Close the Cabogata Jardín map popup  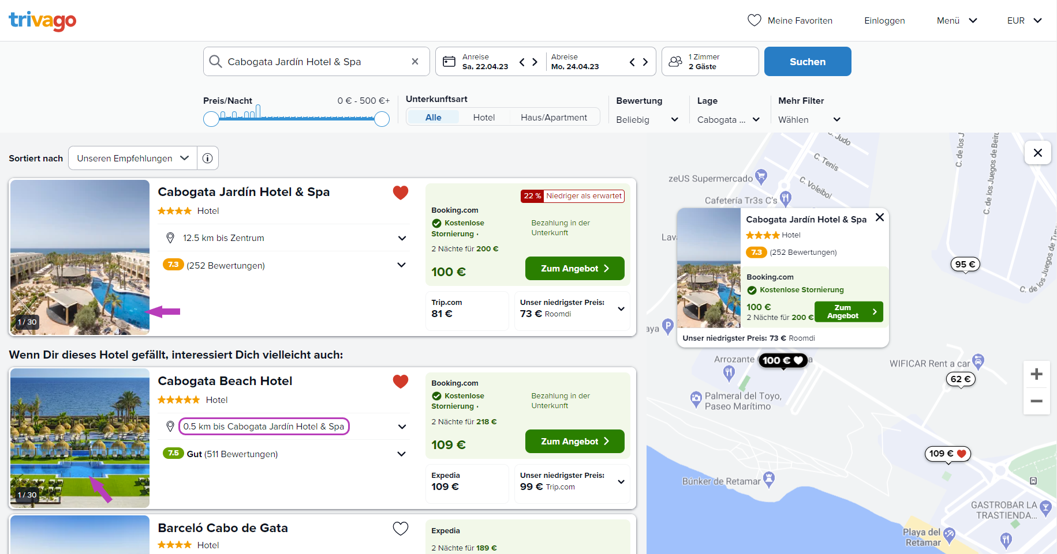tap(880, 217)
